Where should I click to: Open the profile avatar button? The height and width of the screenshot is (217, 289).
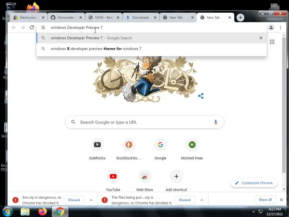click(271, 27)
